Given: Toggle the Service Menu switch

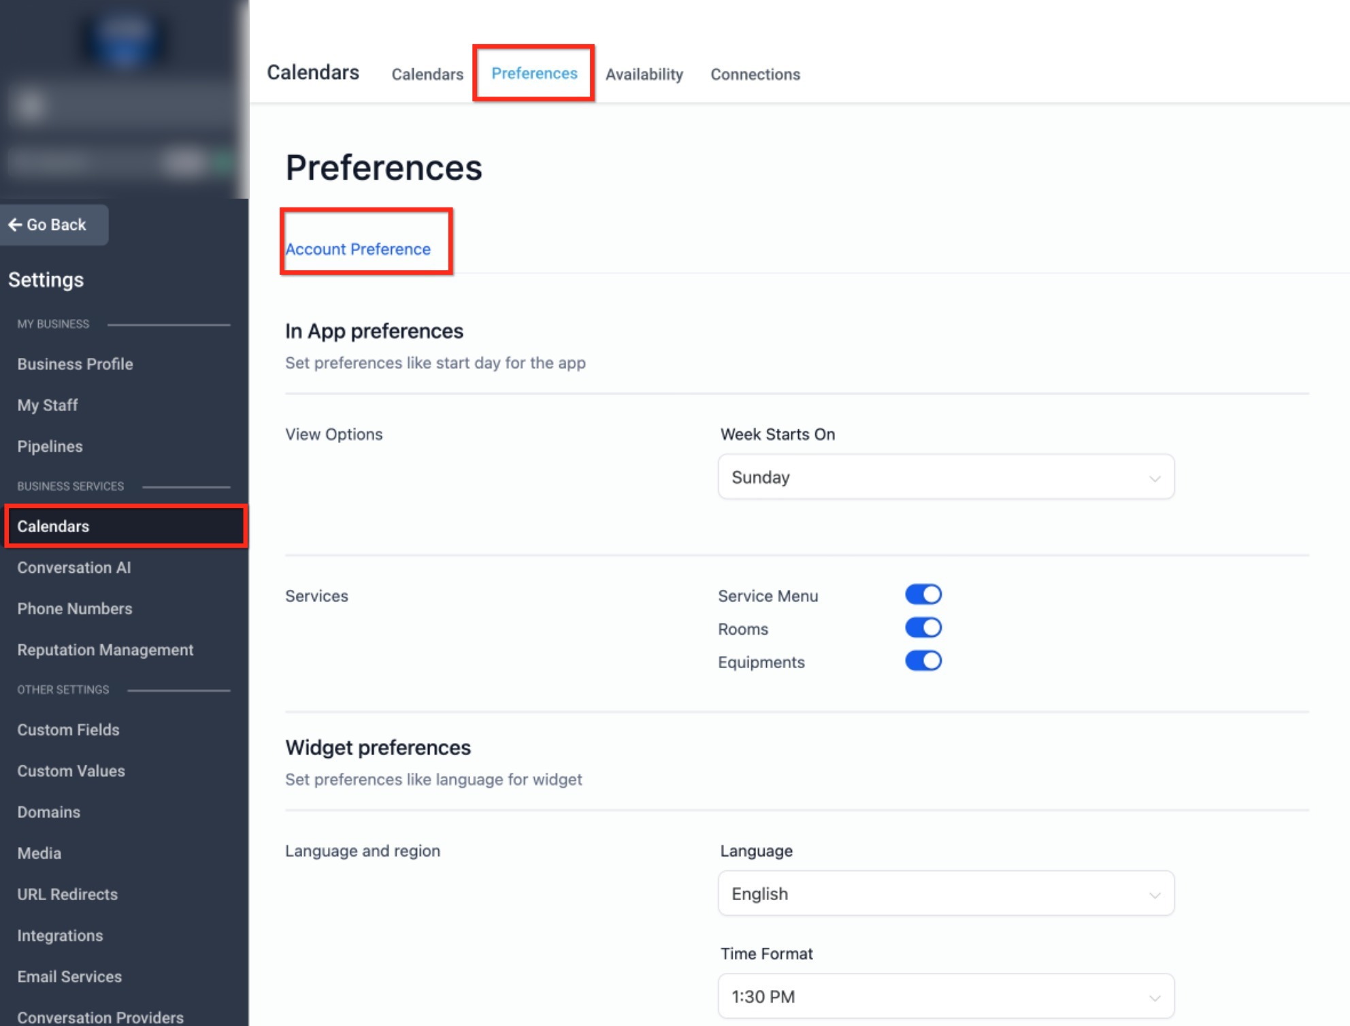Looking at the screenshot, I should click(x=923, y=595).
